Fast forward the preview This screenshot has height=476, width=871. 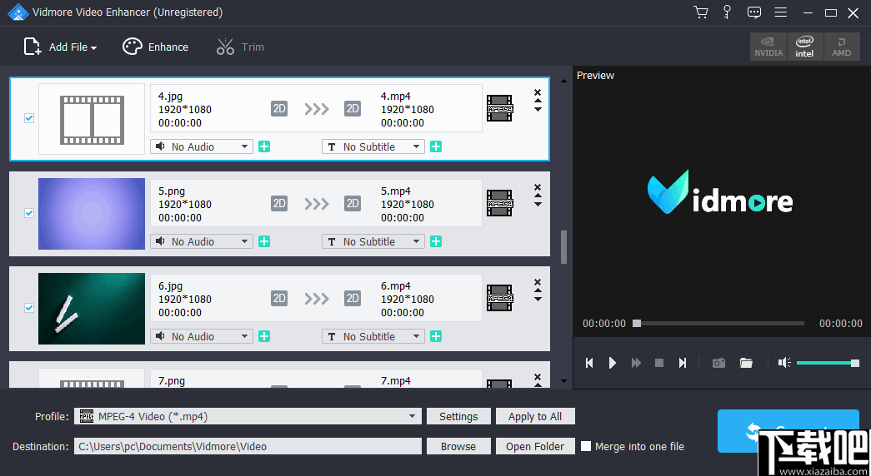pos(636,363)
